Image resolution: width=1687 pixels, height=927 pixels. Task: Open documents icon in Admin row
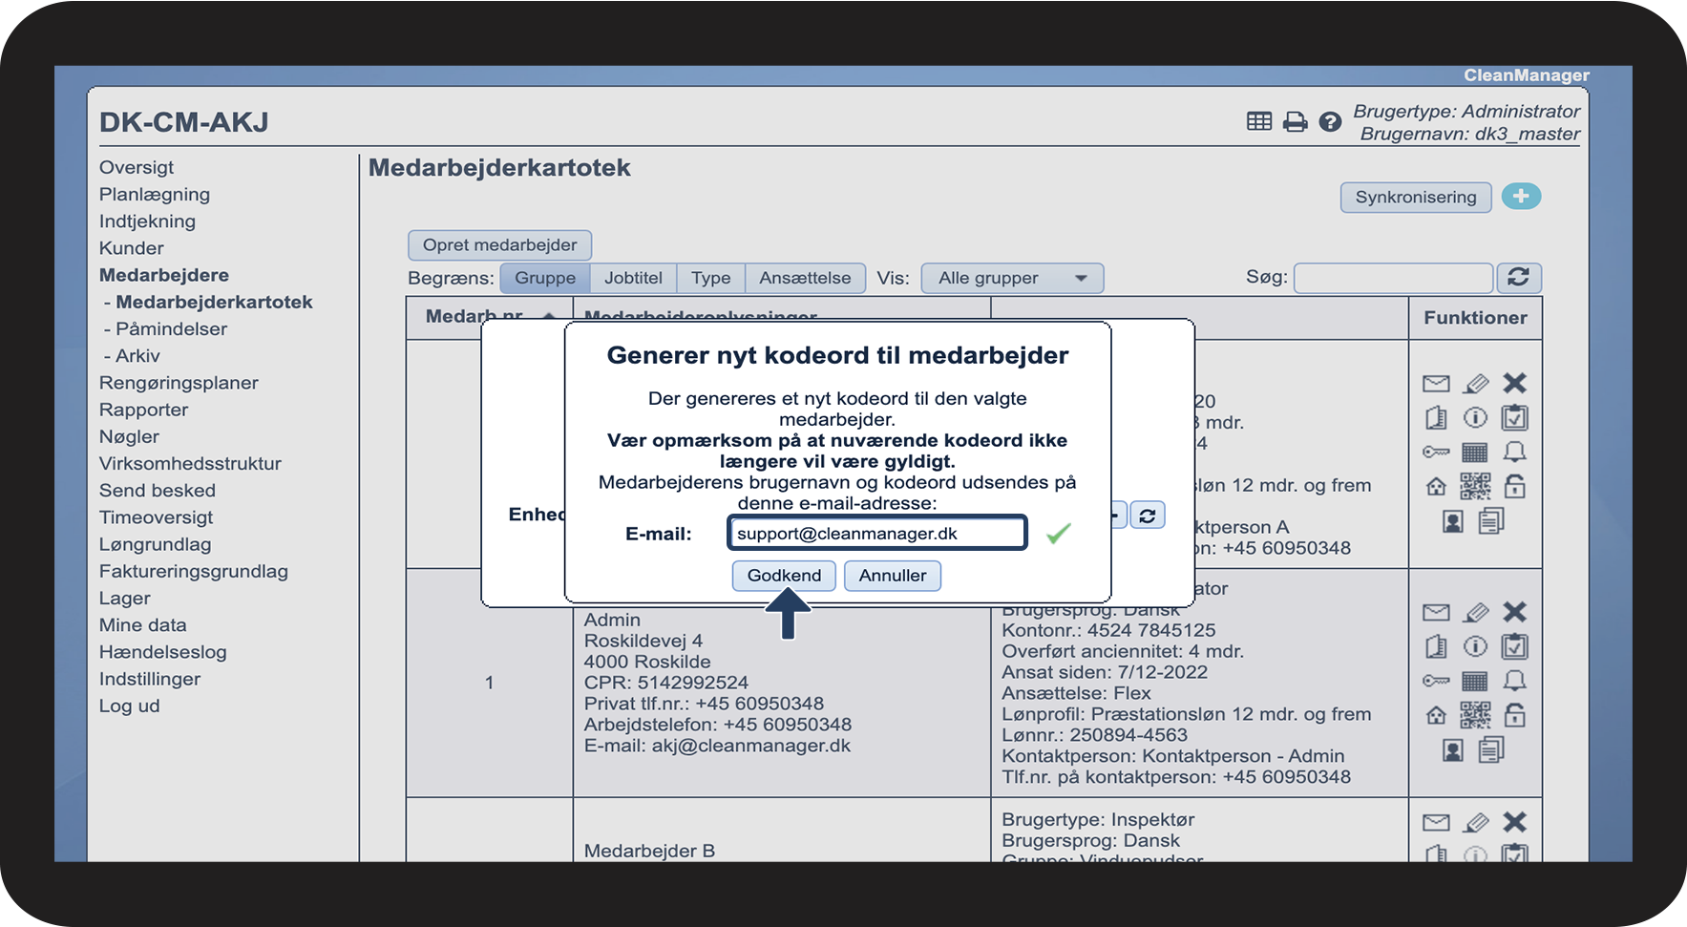point(1491,750)
